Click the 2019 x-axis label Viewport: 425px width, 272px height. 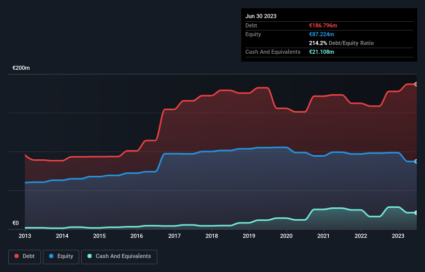[249, 236]
